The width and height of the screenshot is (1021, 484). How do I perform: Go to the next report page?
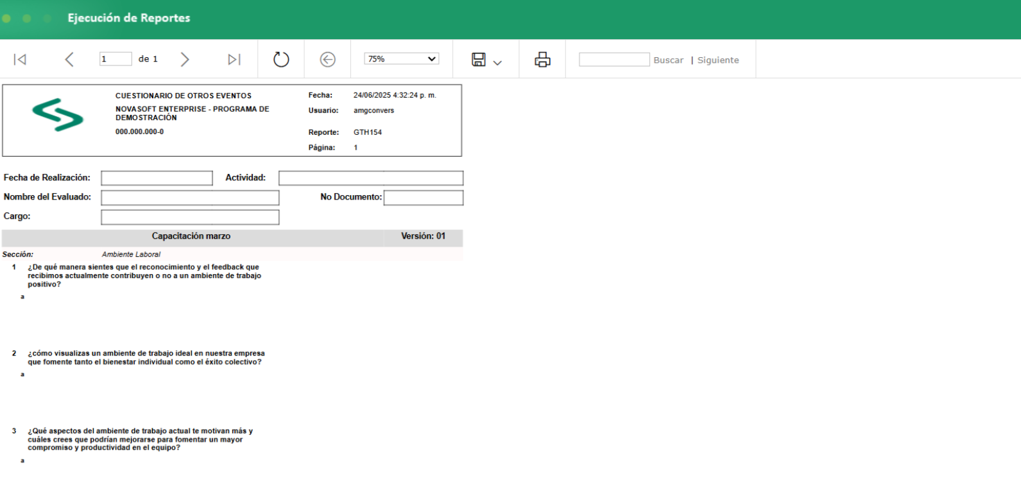[185, 60]
